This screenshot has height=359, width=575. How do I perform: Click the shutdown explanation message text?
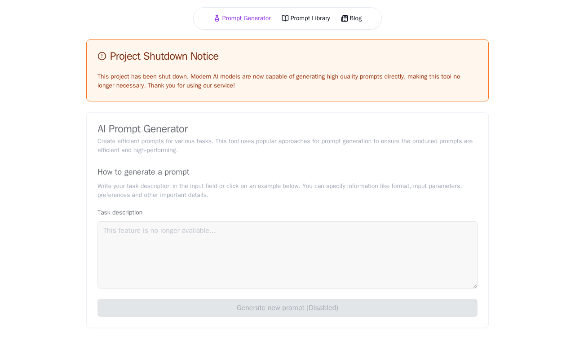(279, 81)
